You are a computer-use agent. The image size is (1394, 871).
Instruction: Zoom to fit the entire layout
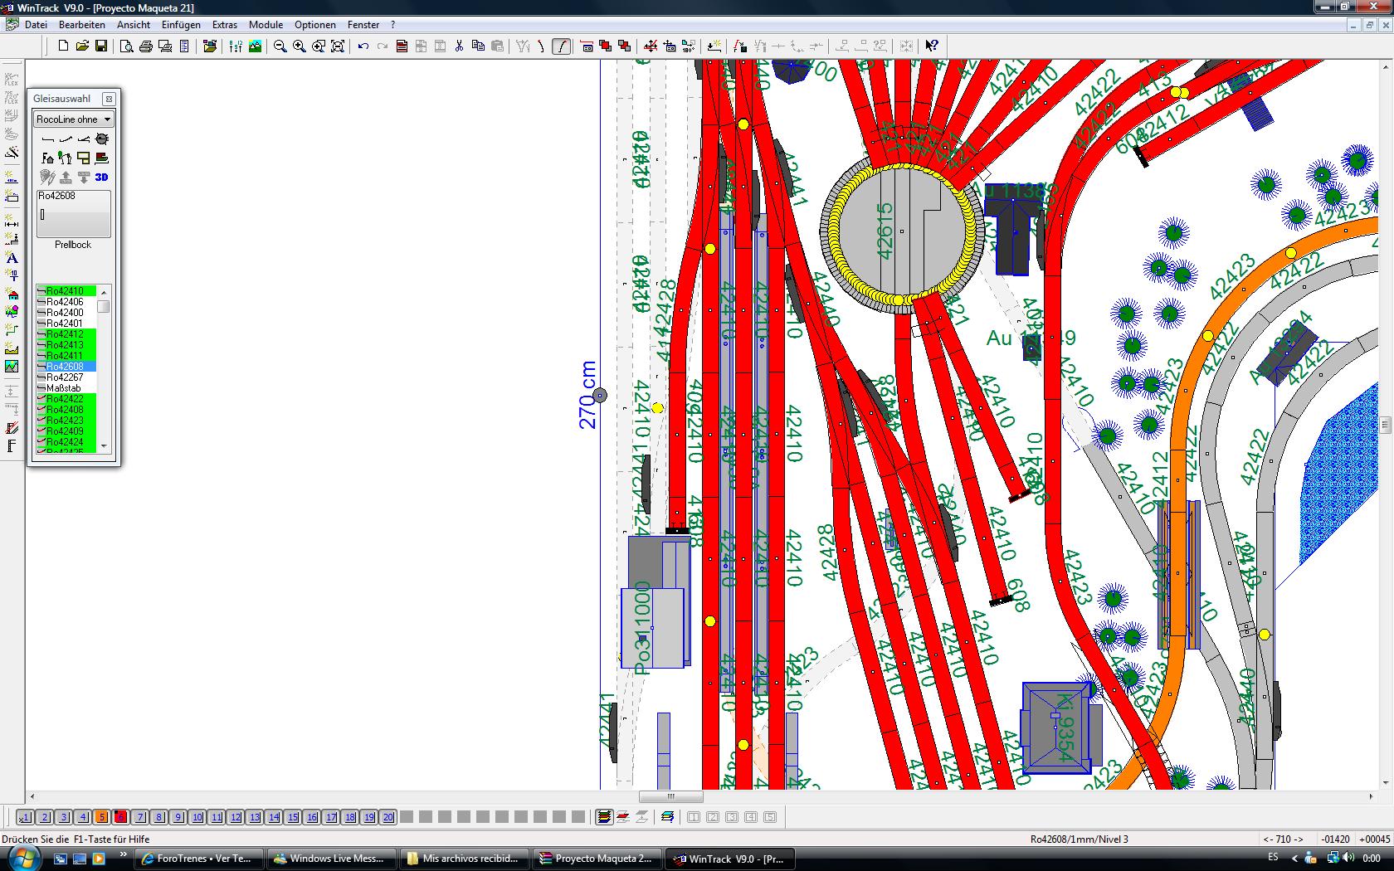coord(338,46)
